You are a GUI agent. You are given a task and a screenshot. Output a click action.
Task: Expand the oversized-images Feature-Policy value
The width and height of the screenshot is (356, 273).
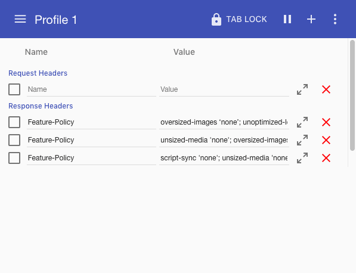point(302,122)
